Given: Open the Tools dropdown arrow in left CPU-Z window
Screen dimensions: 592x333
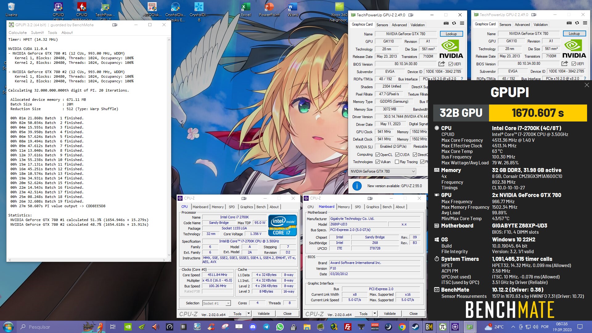Looking at the screenshot, I should click(249, 314).
